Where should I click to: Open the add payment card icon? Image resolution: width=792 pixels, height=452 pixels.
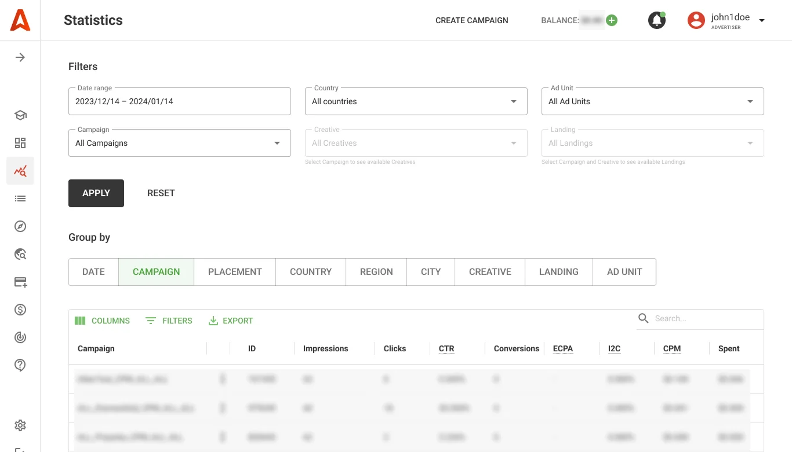coord(20,282)
